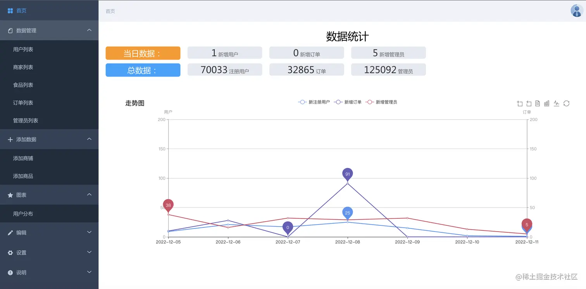Click the 当日数据 orange button
586x289 pixels.
point(143,53)
